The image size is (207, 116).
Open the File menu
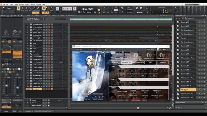4,4
